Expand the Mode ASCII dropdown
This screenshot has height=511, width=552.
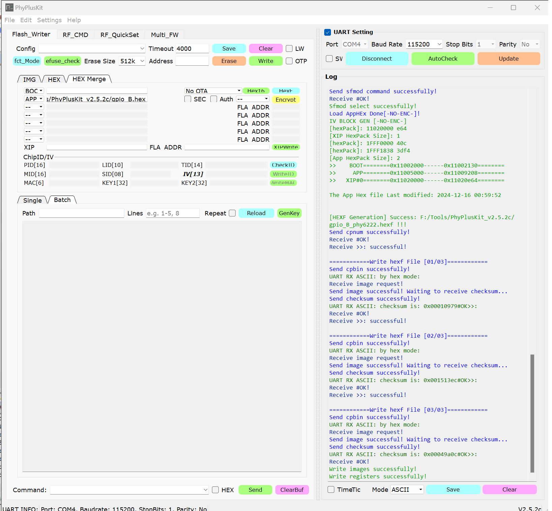tap(407, 489)
